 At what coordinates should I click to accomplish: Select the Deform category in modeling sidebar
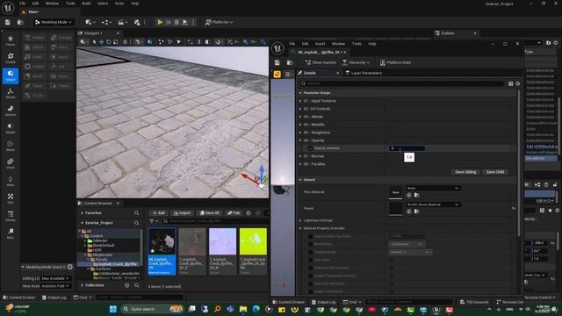click(11, 111)
